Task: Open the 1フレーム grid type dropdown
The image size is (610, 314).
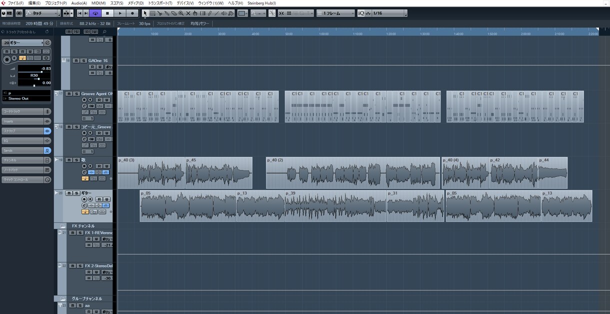Action: coord(335,13)
